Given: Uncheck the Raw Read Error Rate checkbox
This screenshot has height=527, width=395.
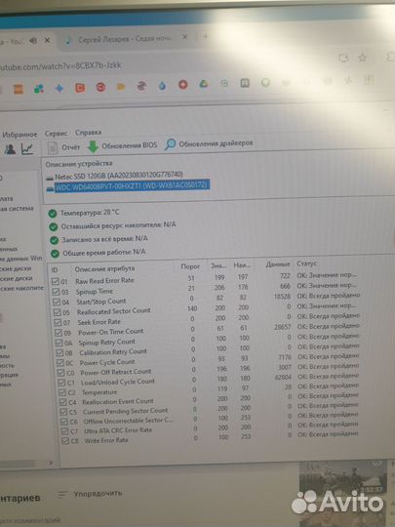Looking at the screenshot, I should (x=56, y=281).
